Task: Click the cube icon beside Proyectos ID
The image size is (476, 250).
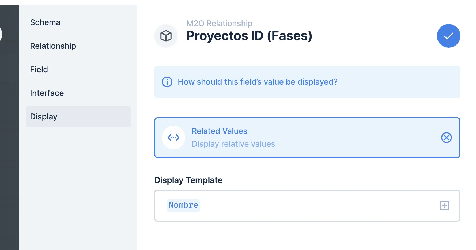Action: 166,36
